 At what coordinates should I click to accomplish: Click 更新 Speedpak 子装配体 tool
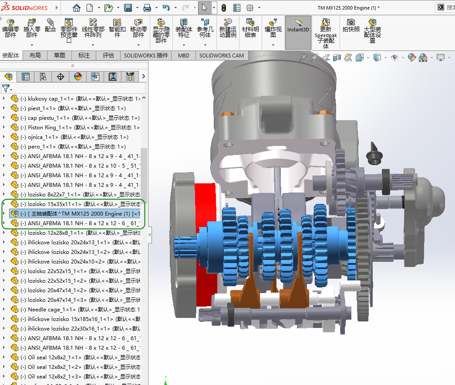[x=326, y=34]
